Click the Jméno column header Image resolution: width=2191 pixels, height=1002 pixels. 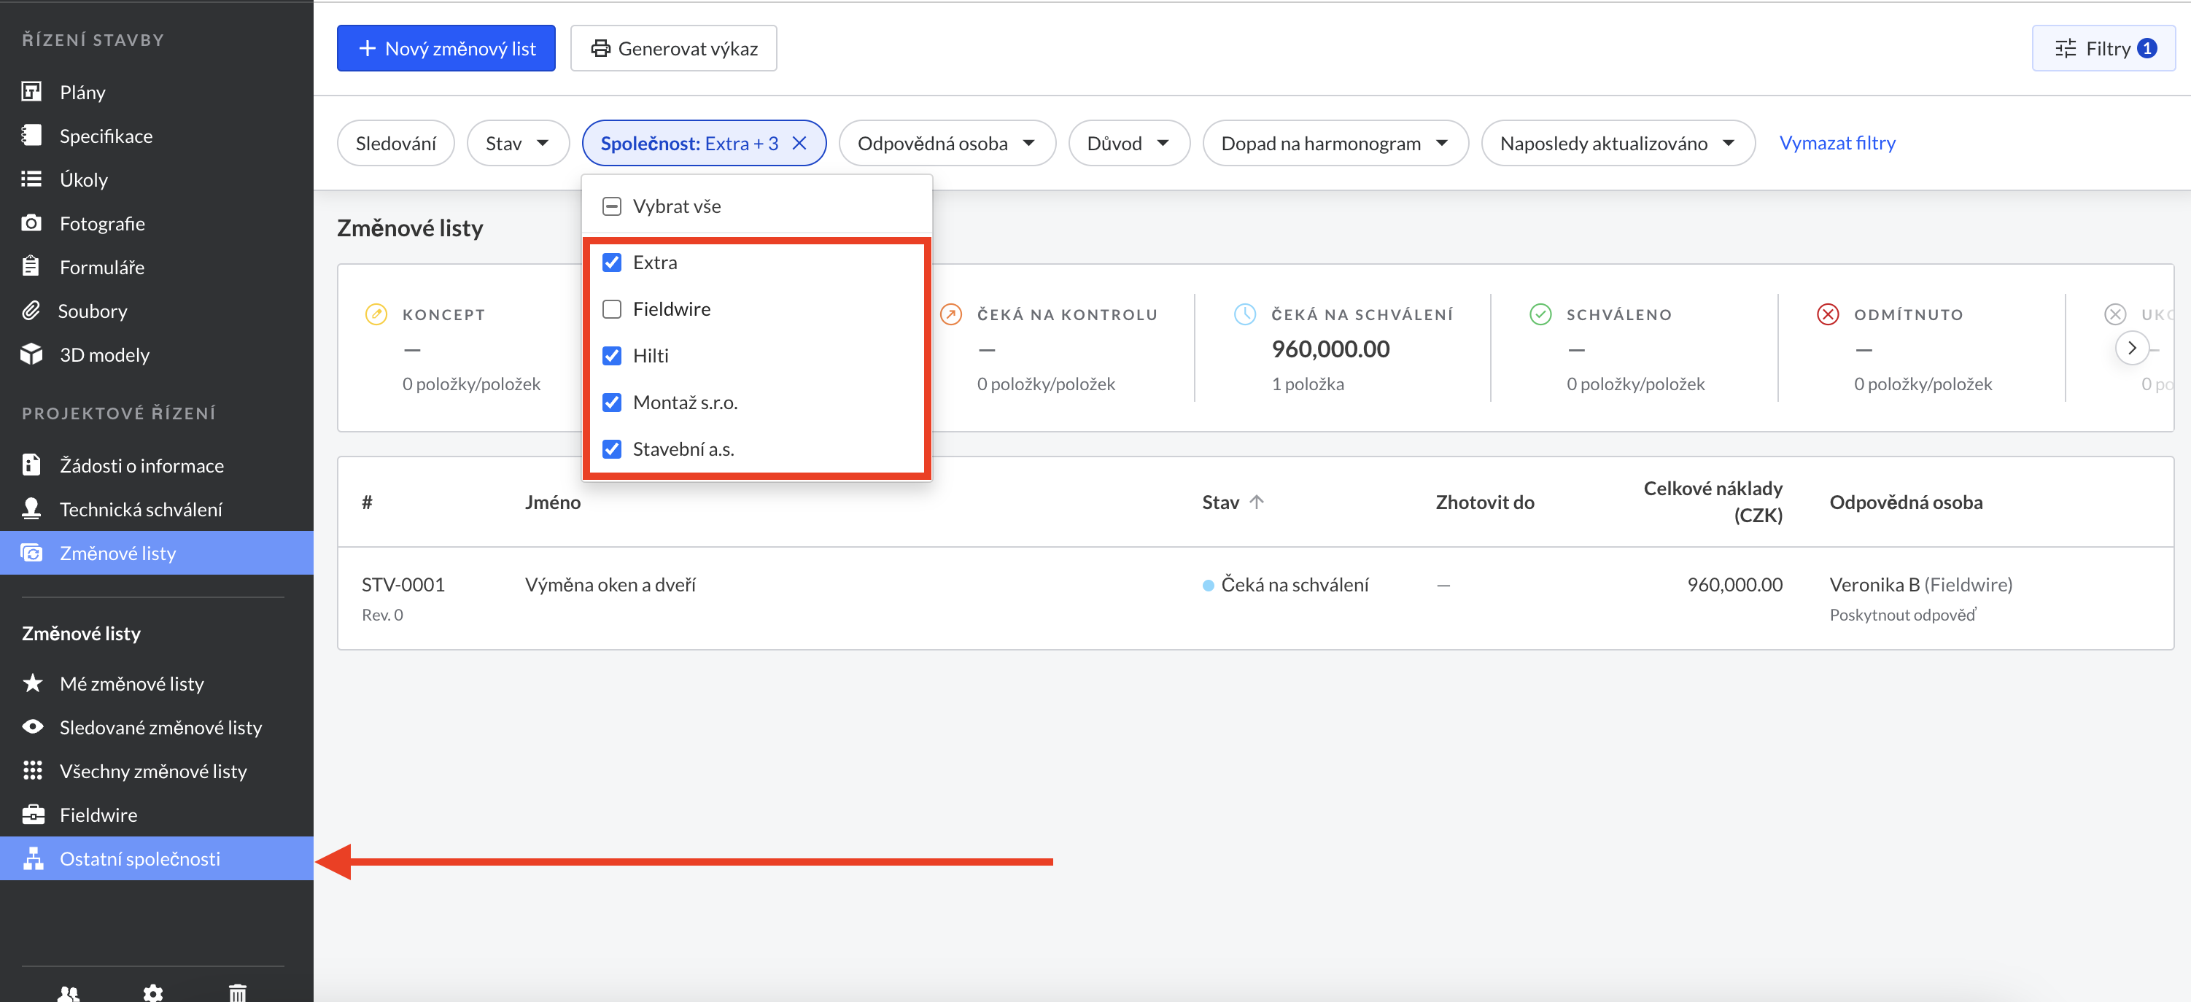pyautogui.click(x=553, y=502)
